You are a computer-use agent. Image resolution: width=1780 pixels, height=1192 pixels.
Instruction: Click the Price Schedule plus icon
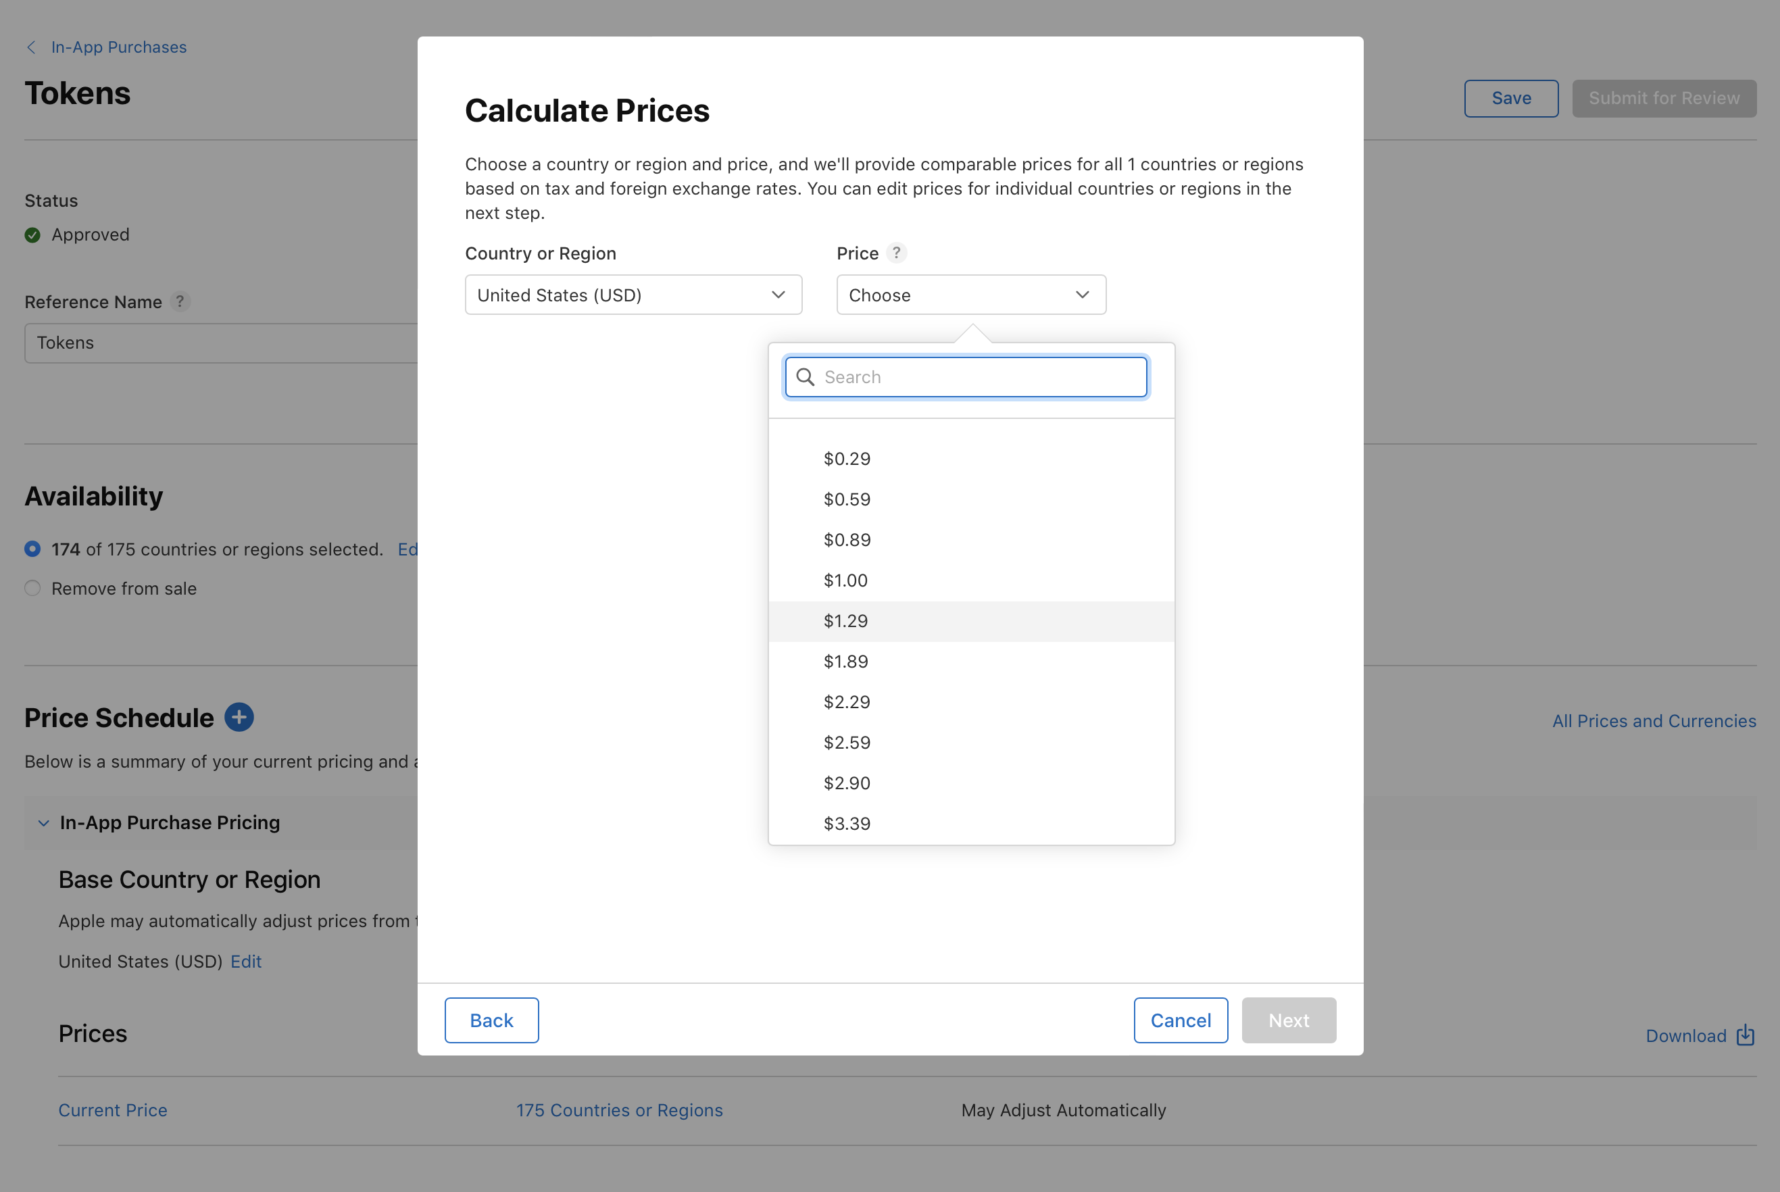pos(239,718)
